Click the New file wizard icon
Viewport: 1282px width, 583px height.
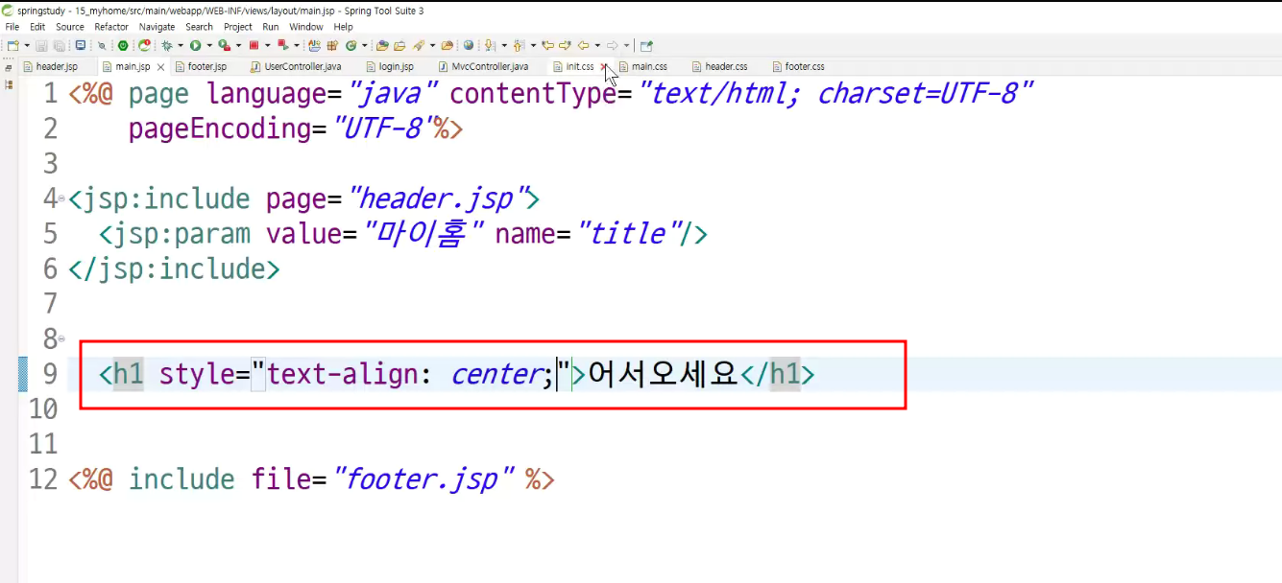[12, 45]
